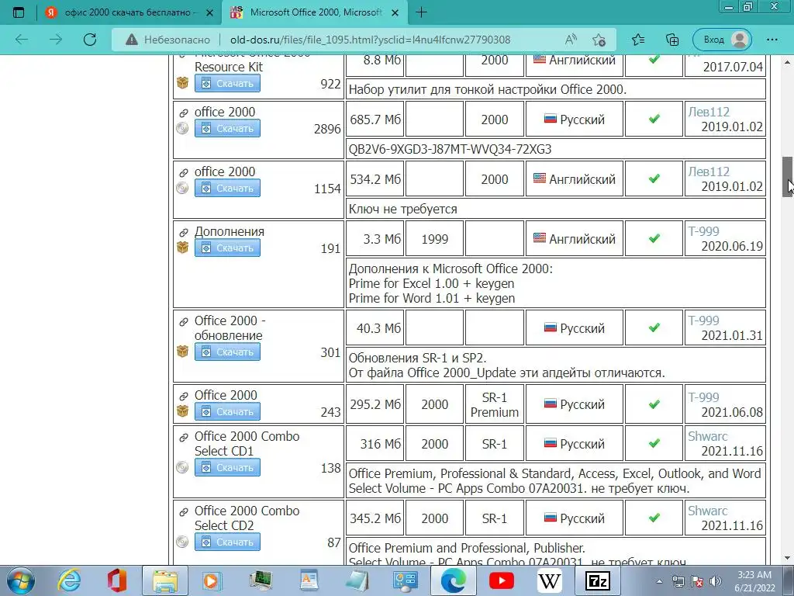Open the Windows Start button
Screen dimensions: 794x596
(21, 580)
